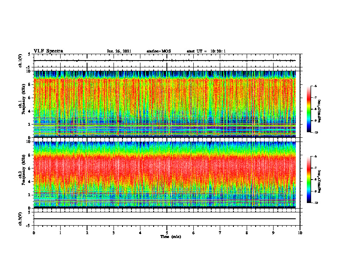Click the "0" tick on the time axis
338x261 pixels.
34,233
